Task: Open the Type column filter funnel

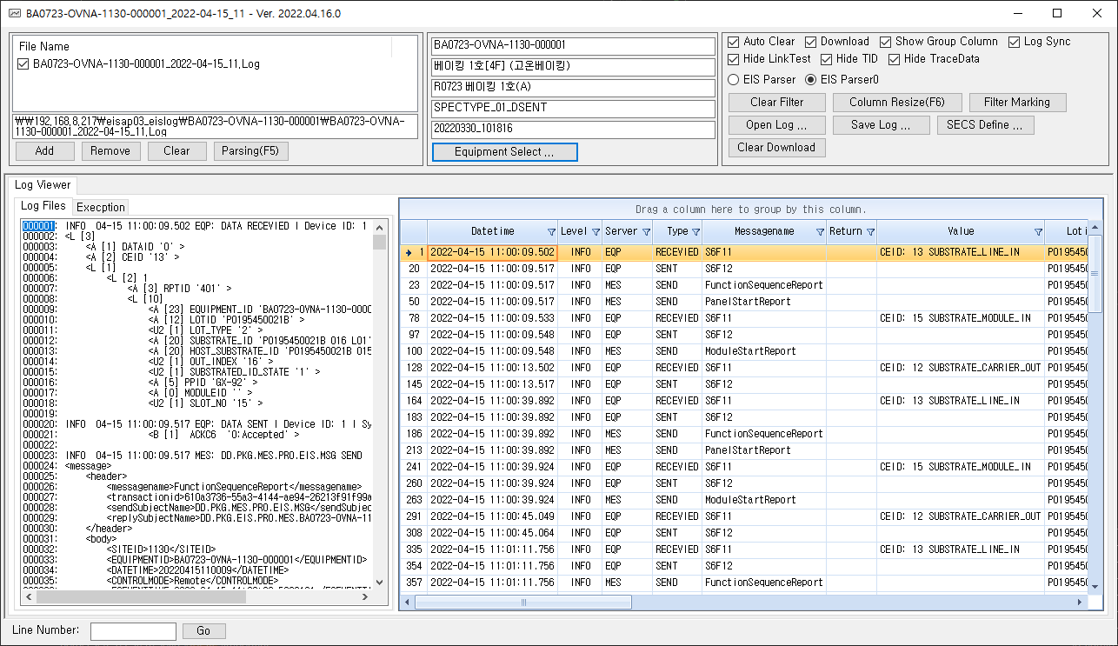Action: (695, 232)
